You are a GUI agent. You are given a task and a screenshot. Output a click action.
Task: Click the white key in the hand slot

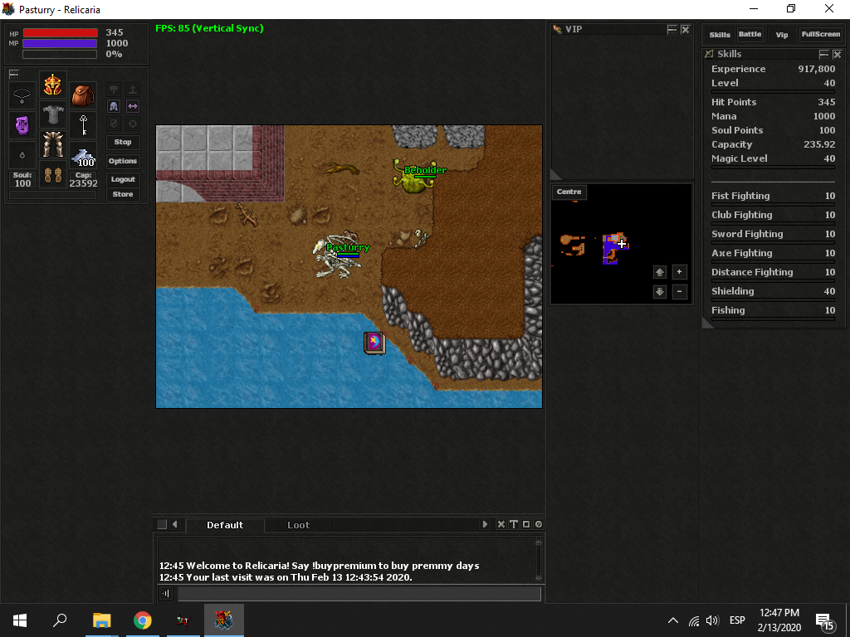click(x=83, y=126)
